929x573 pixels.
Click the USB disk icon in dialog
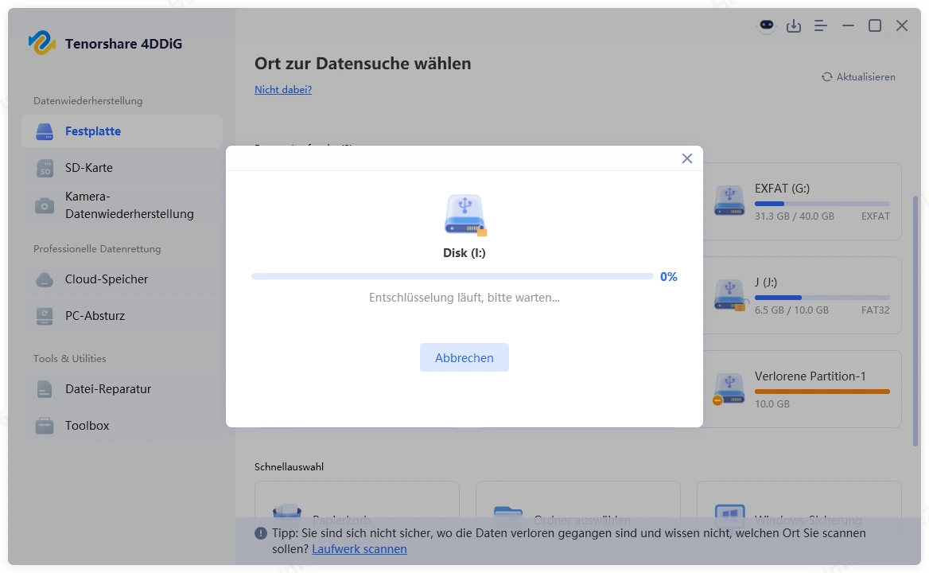tap(464, 214)
